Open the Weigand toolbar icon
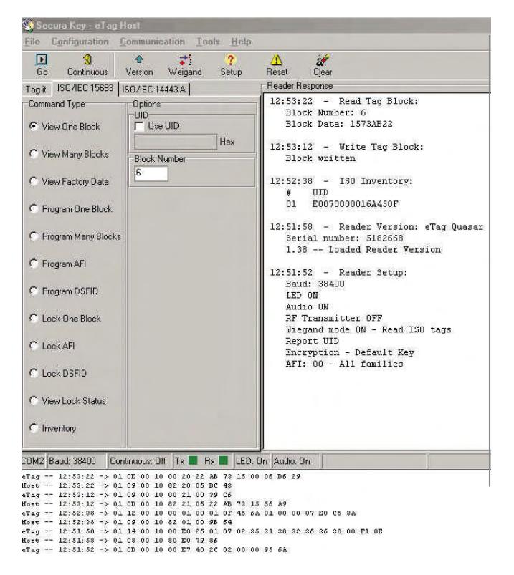 point(186,59)
